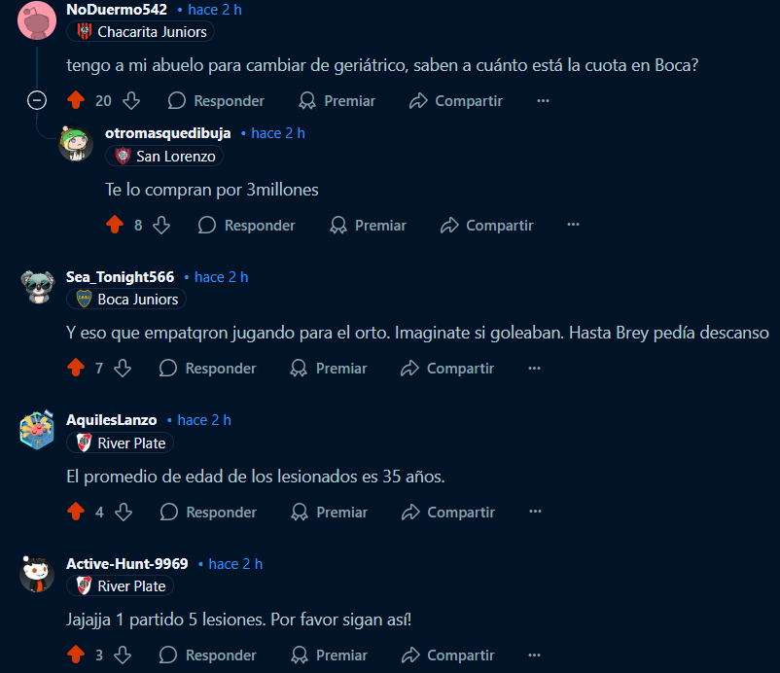Open the Chacarita Juniors flair tag
The height and width of the screenshot is (673, 780).
[x=140, y=32]
